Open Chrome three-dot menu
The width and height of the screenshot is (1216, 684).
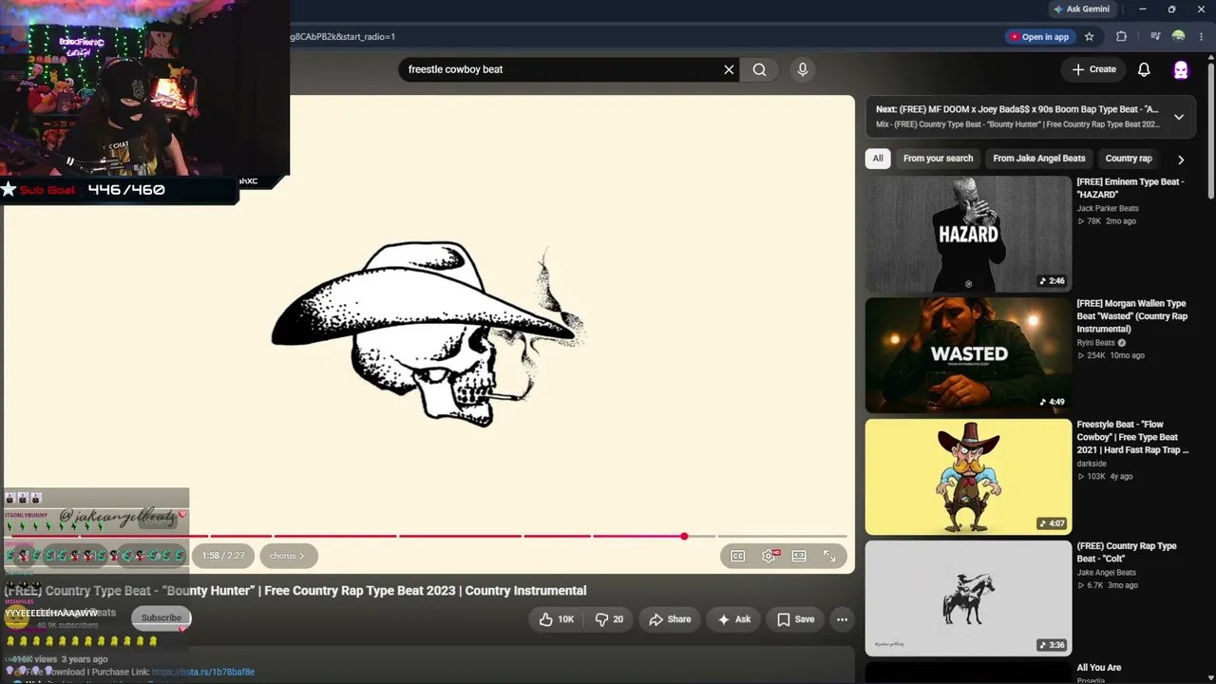[x=1201, y=37]
